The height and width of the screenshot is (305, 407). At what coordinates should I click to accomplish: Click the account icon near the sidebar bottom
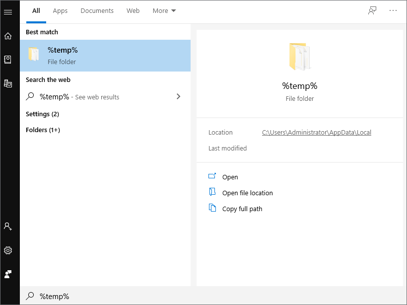[x=8, y=226]
